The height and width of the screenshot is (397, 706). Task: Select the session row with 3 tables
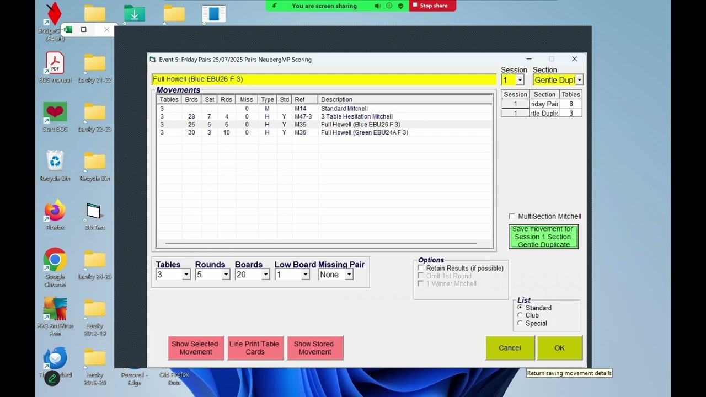(x=542, y=113)
